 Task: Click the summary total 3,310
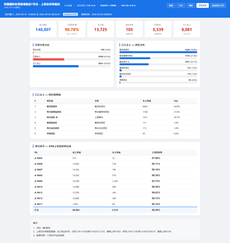click(115, 210)
